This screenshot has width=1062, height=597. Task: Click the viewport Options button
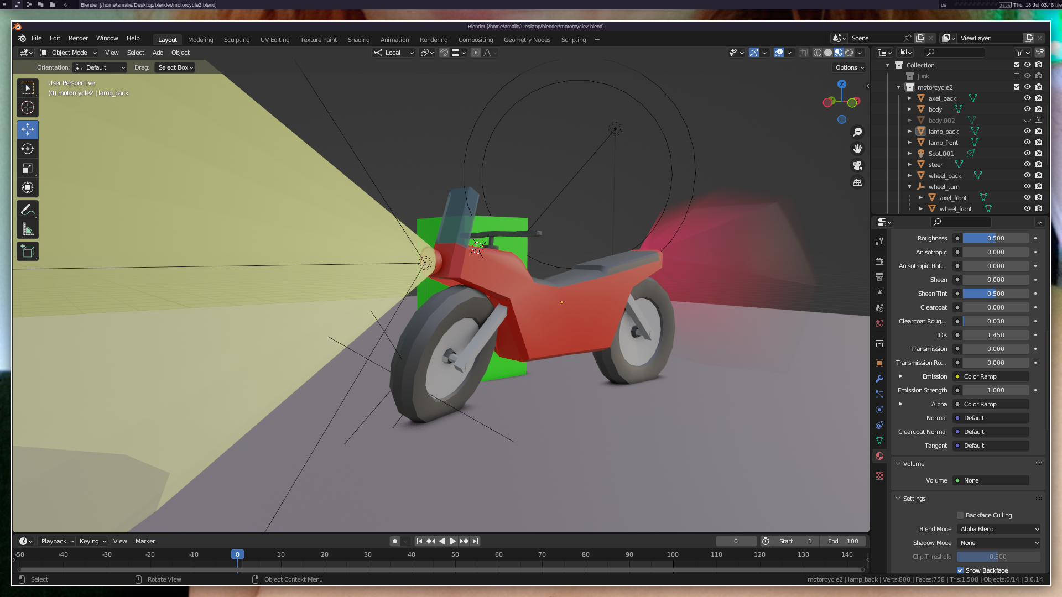850,67
